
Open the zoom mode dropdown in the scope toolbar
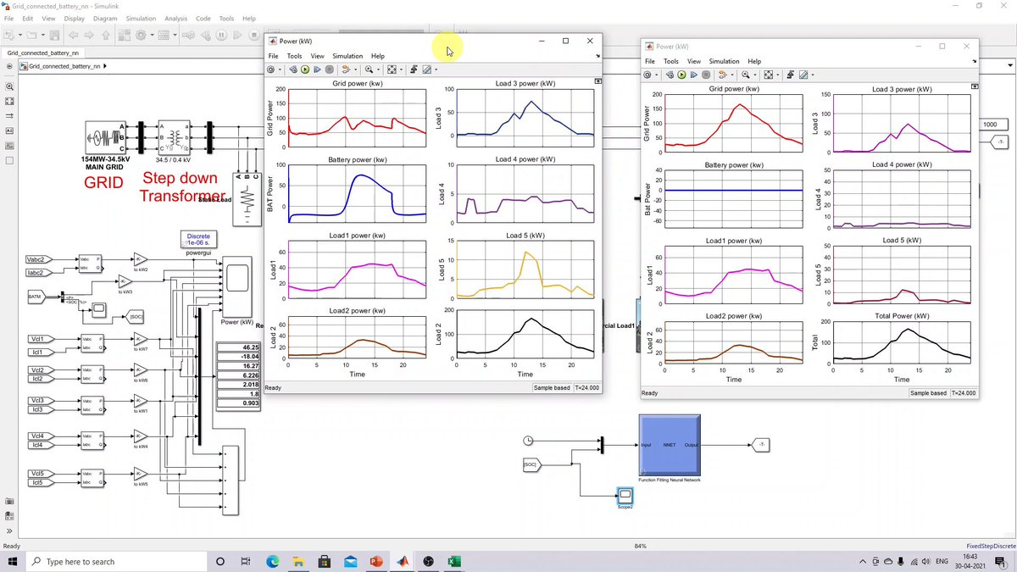tap(378, 69)
